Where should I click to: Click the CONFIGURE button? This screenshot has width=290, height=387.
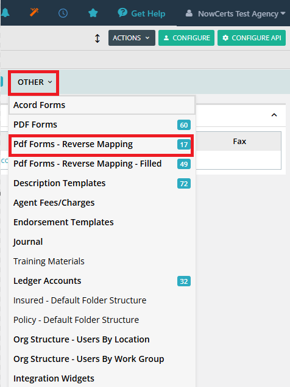(186, 38)
